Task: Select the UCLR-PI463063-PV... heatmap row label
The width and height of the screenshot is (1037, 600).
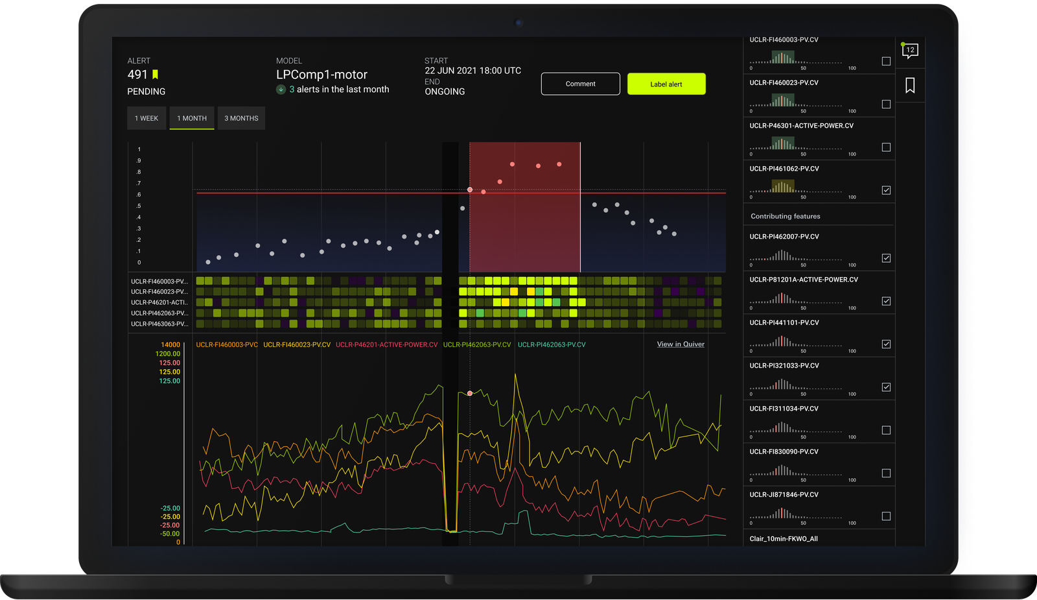Action: click(159, 324)
